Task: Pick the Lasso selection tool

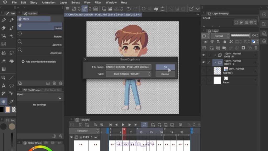Action: tap(12, 53)
